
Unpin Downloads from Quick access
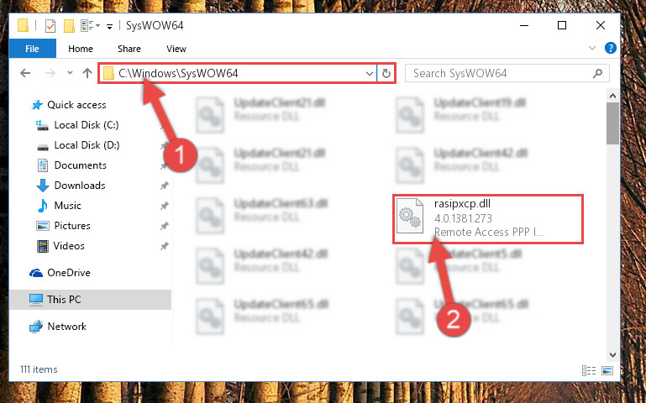pos(165,186)
